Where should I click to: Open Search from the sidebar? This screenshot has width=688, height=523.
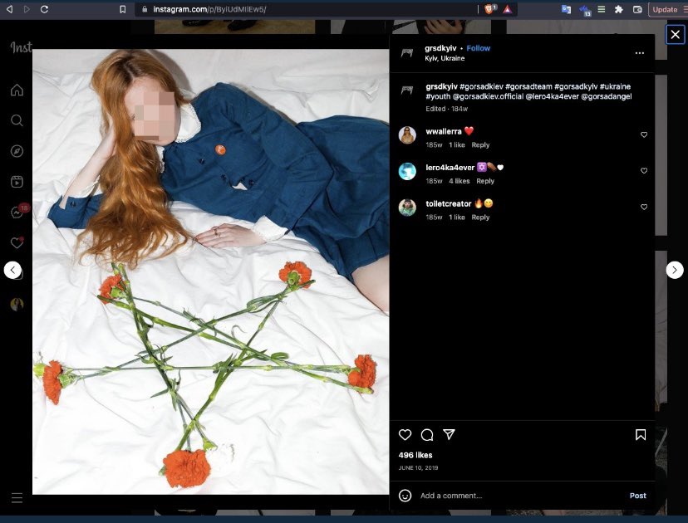17,120
